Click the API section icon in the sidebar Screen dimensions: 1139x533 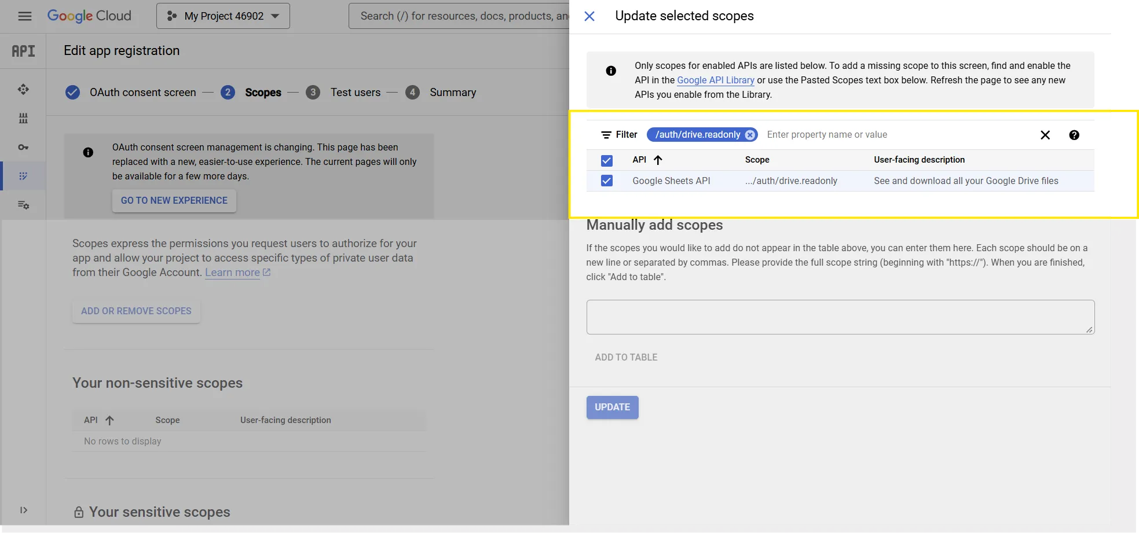pos(23,51)
